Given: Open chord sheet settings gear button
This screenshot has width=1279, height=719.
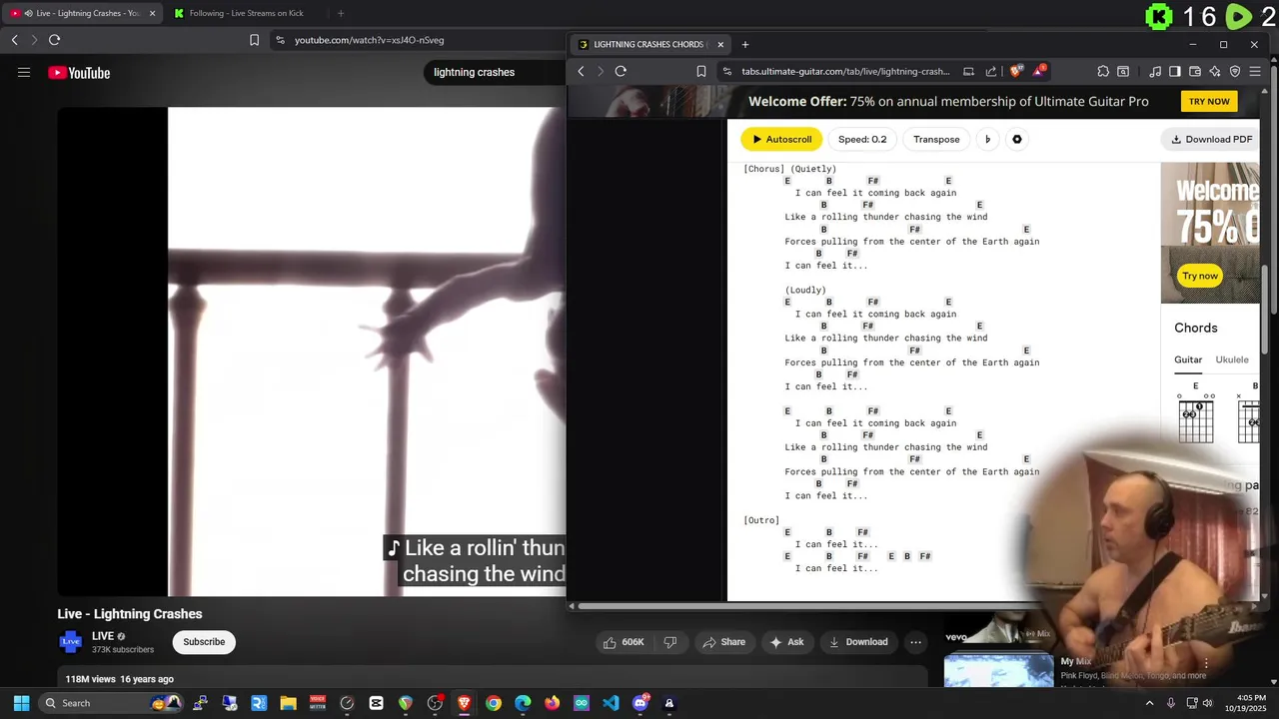Looking at the screenshot, I should [1017, 139].
